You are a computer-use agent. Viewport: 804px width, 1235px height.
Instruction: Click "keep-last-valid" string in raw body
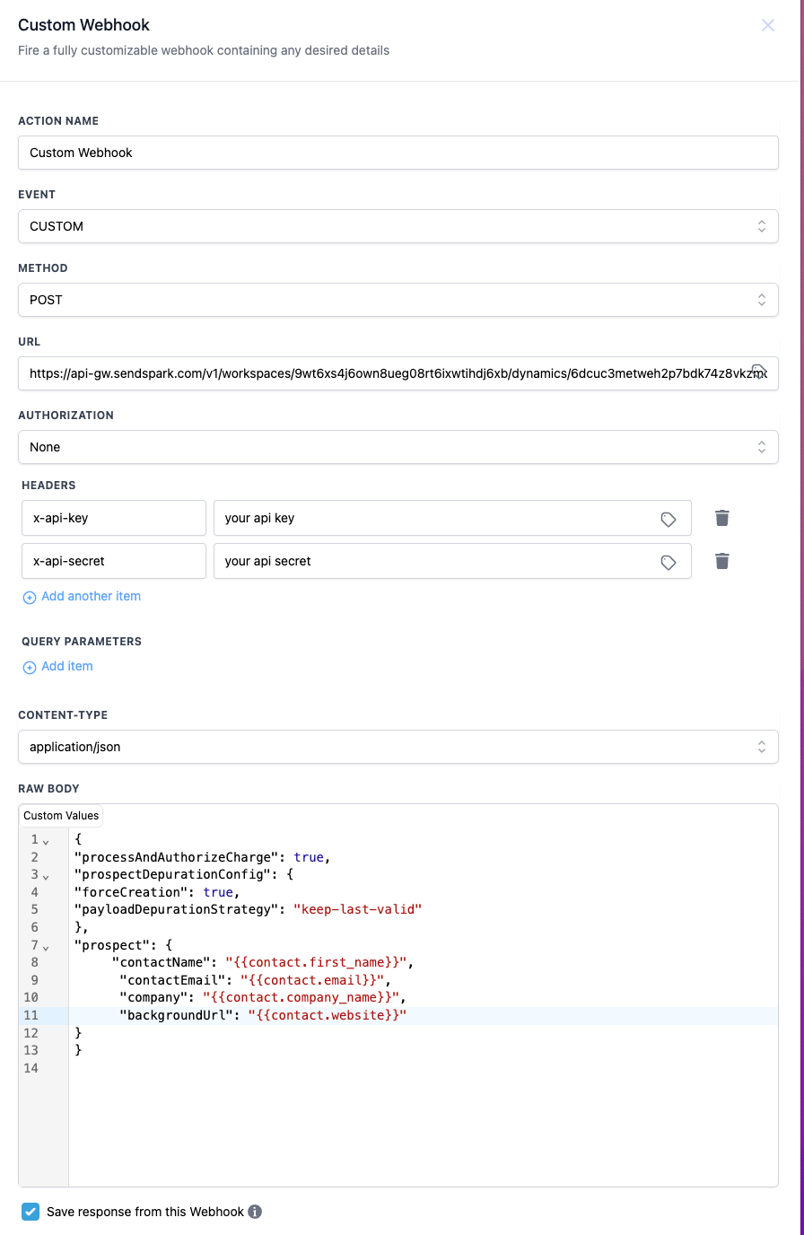[357, 909]
